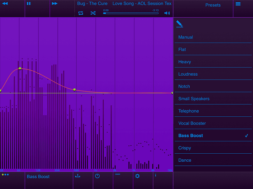Screen dimensions: 253x189
Task: Toggle shuffle playback icon
Action: click(93, 13)
